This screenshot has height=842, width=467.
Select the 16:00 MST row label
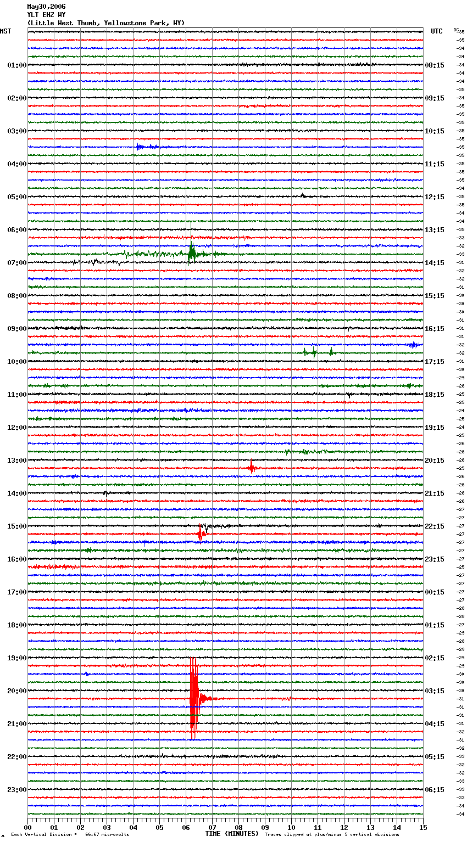pos(16,559)
